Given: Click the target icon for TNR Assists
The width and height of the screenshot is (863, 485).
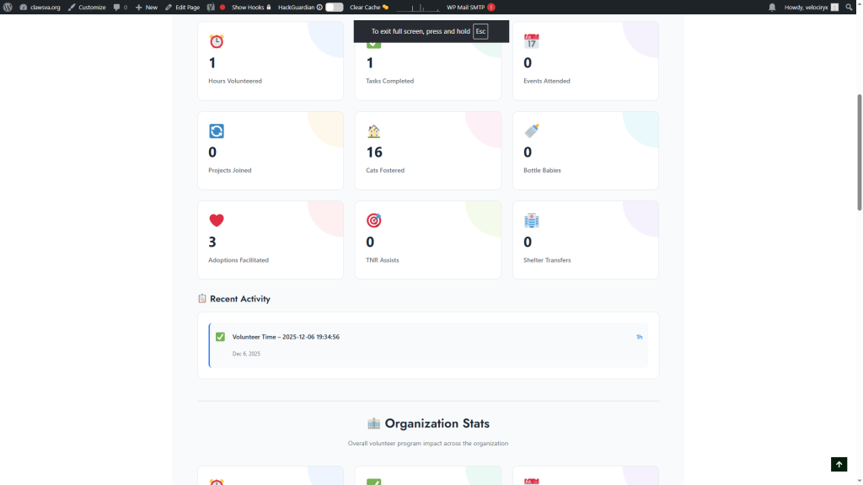Looking at the screenshot, I should pyautogui.click(x=374, y=221).
